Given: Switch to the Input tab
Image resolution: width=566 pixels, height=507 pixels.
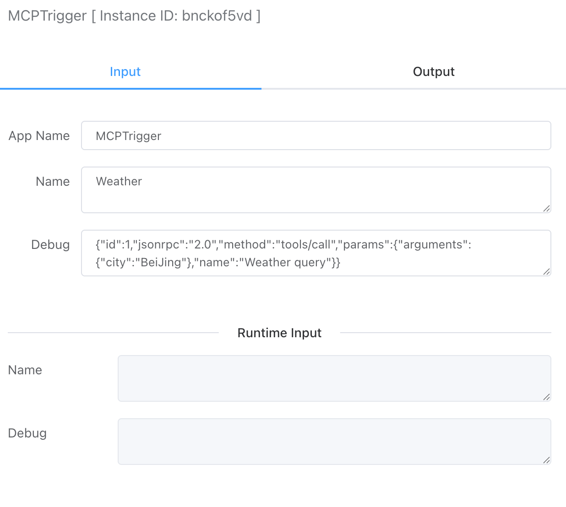Looking at the screenshot, I should pos(125,72).
